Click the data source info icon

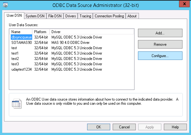tap(16, 103)
